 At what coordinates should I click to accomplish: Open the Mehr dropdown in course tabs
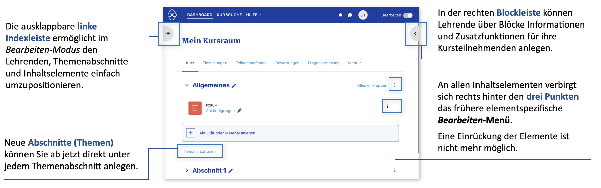point(354,63)
